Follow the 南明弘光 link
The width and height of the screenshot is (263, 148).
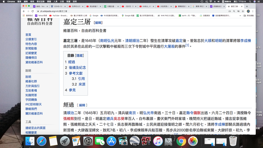point(107,41)
